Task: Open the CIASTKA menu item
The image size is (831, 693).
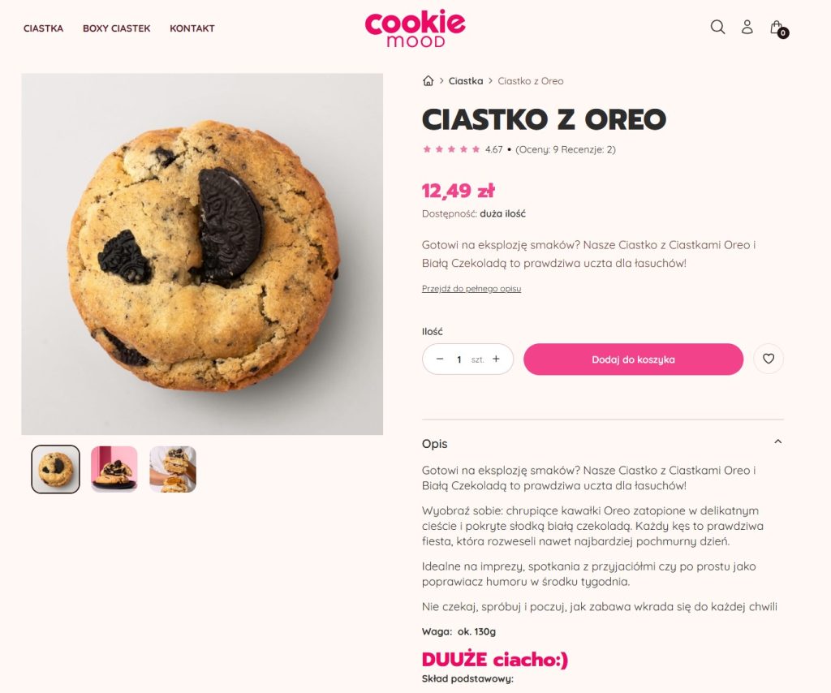Action: coord(44,28)
